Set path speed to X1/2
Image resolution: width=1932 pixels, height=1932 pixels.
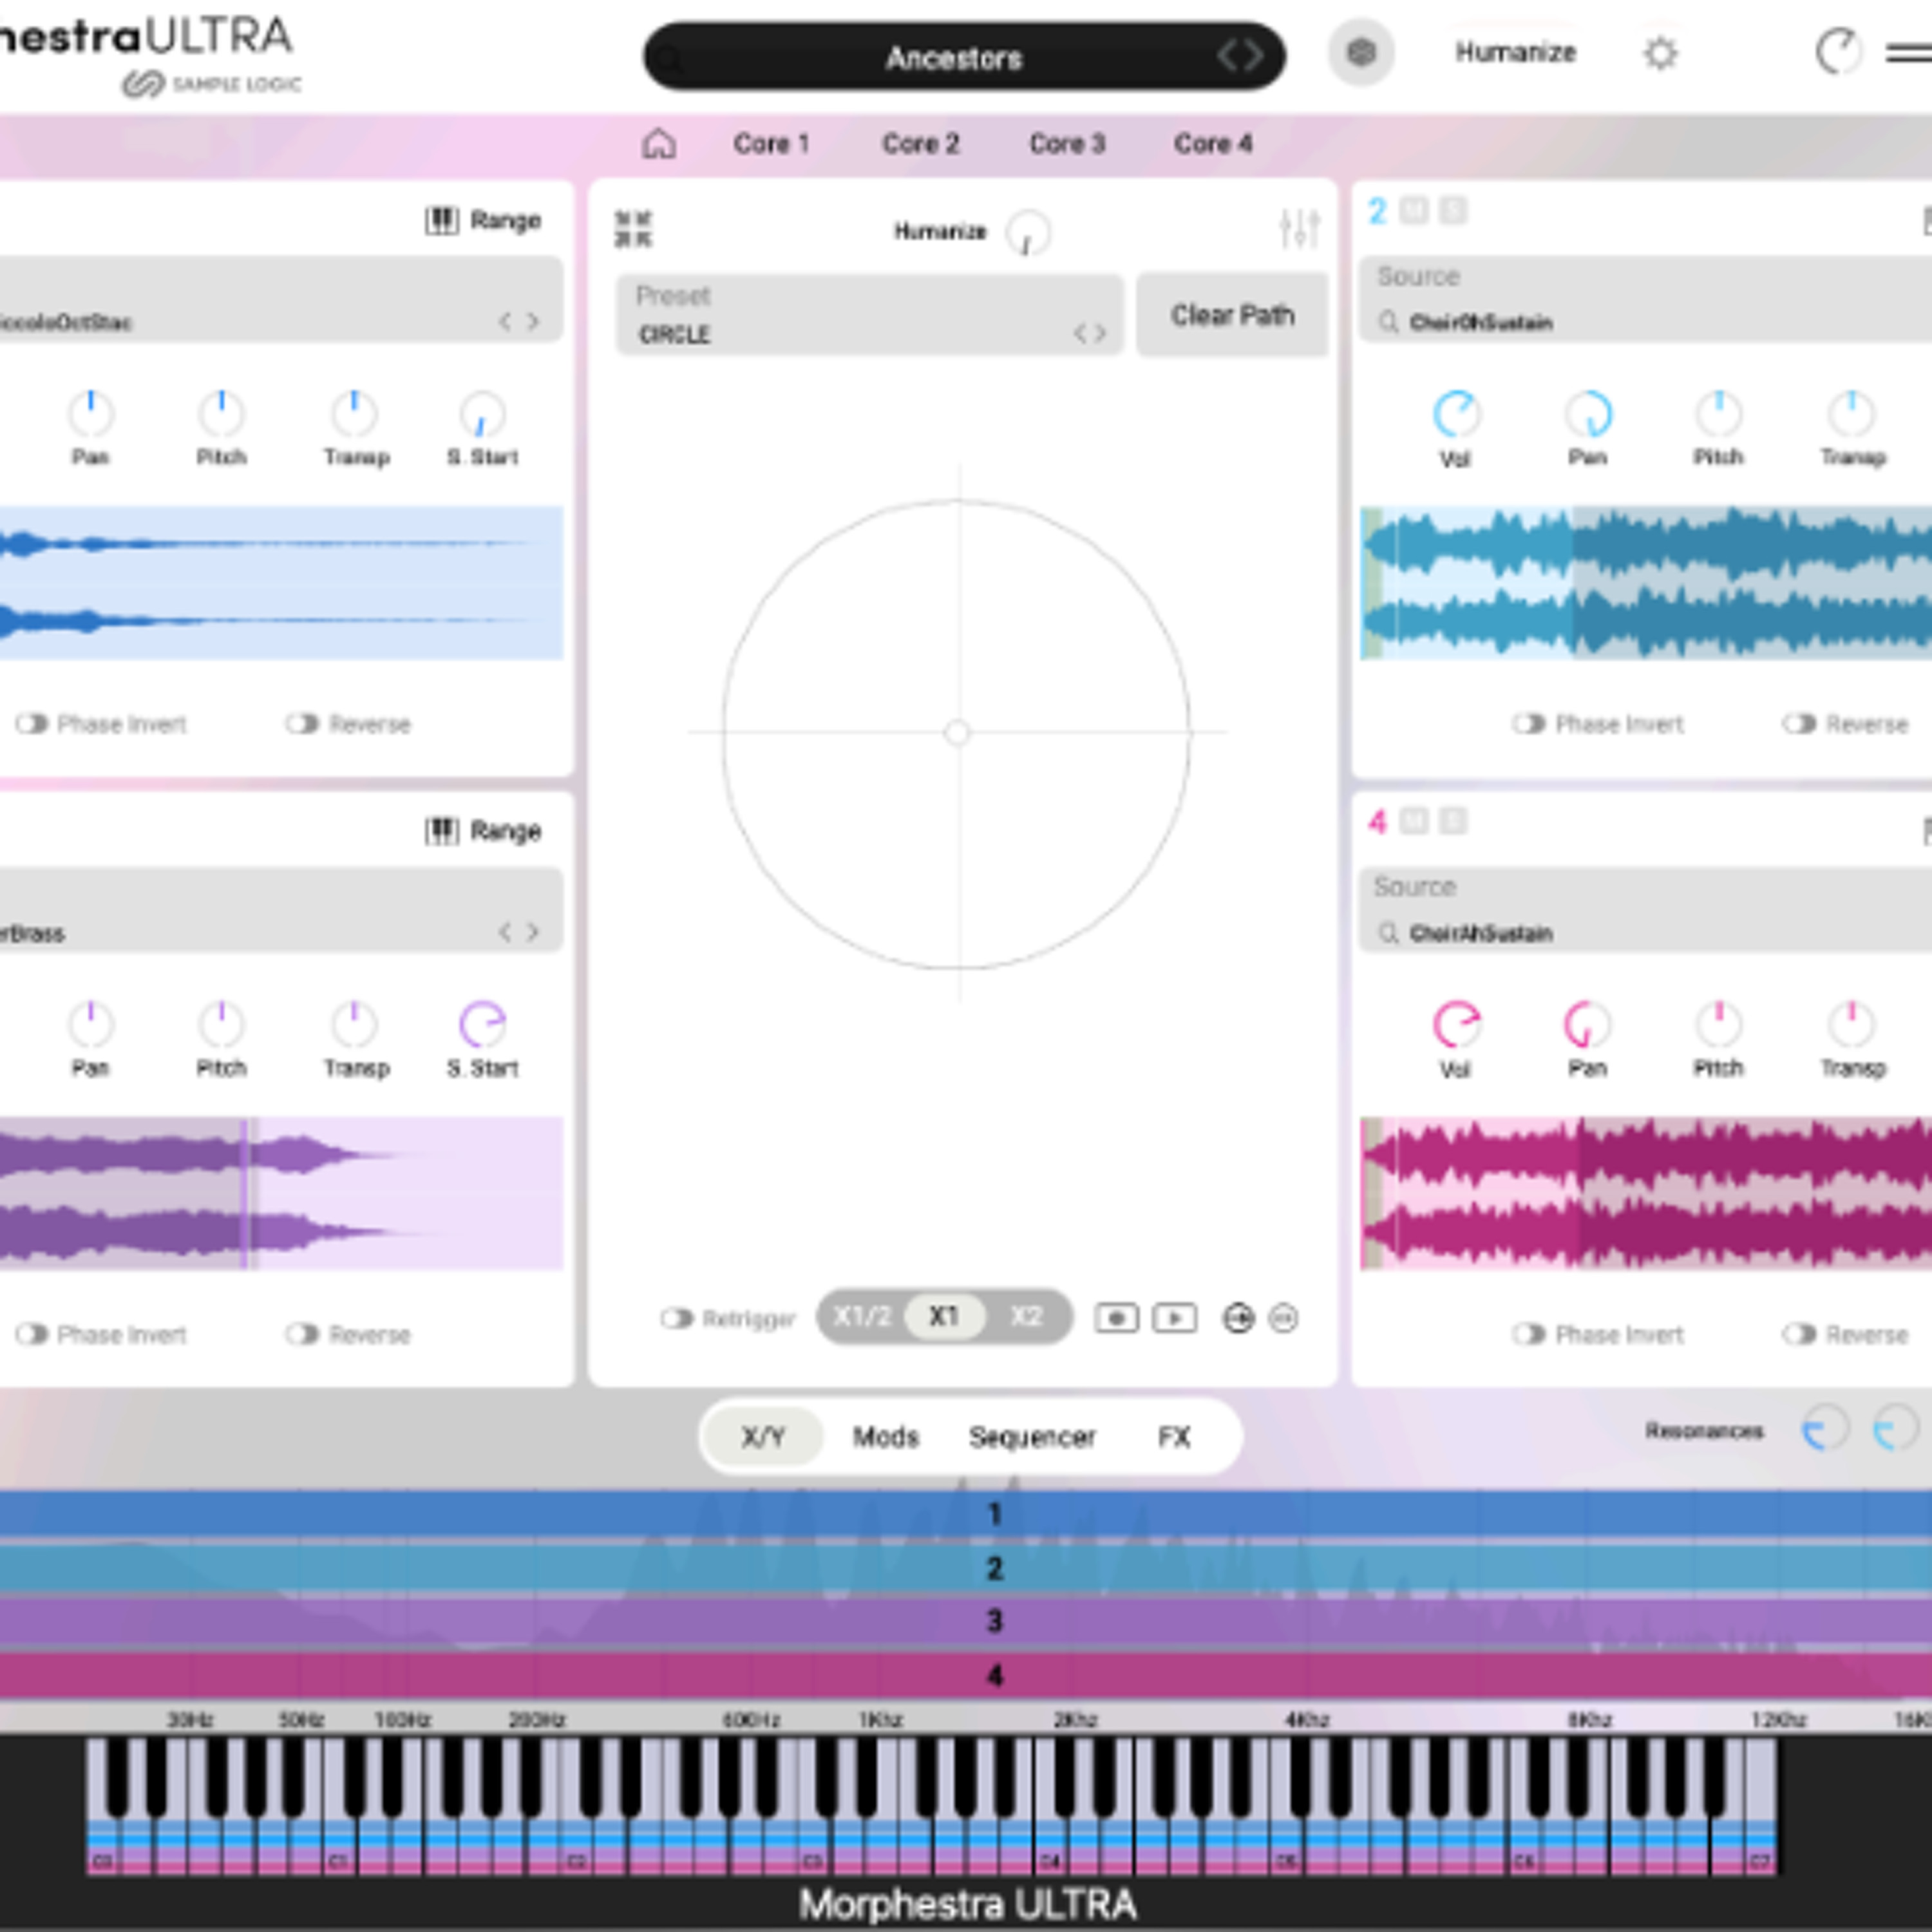(x=861, y=1316)
